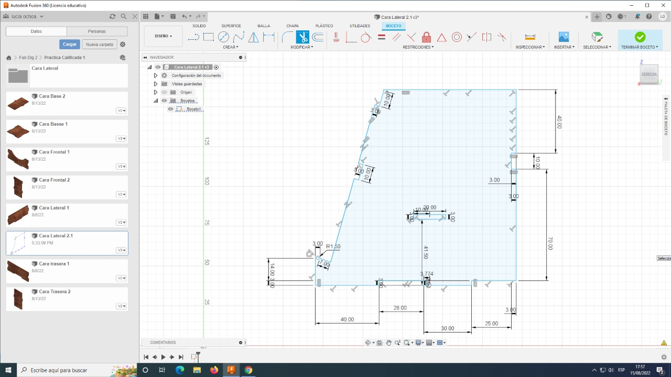Apply the Fix/Unfix lock constraint
This screenshot has height=377, width=671.
pyautogui.click(x=427, y=37)
